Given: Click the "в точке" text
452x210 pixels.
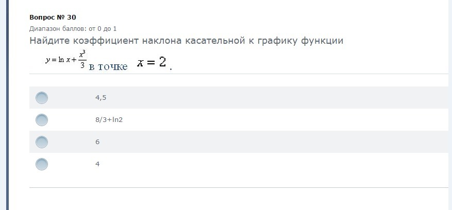Looking at the screenshot, I should click(108, 67).
